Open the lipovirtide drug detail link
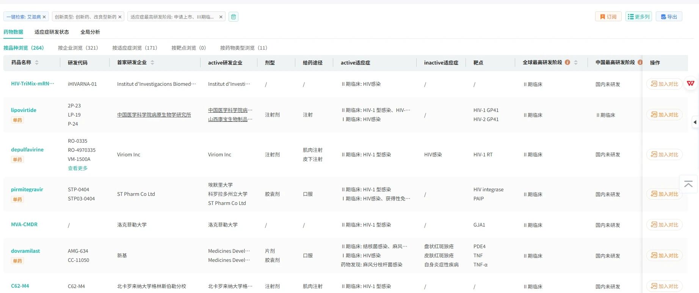The height and width of the screenshot is (293, 699). [24, 110]
